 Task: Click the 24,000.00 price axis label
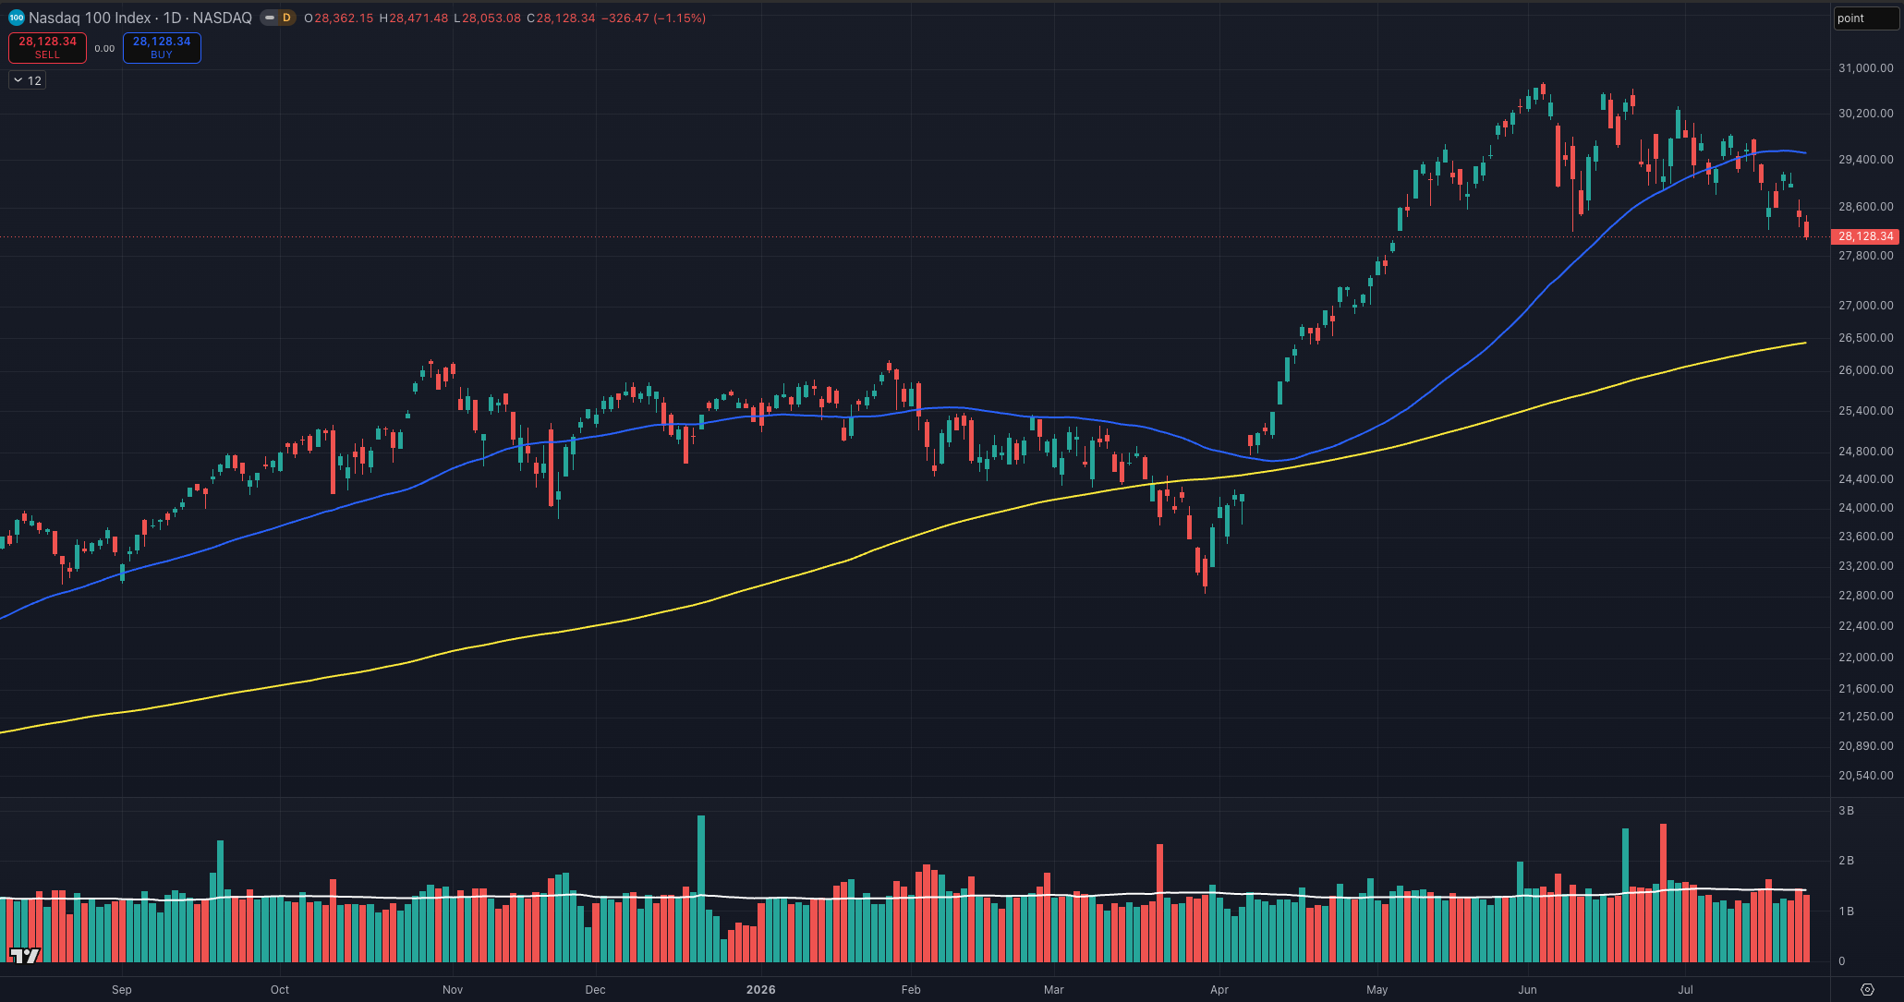(x=1866, y=508)
